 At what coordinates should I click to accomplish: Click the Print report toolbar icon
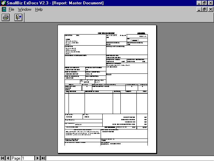[x=6, y=17]
